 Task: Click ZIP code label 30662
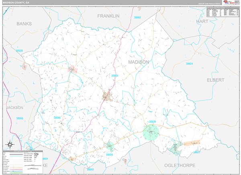click(x=137, y=18)
